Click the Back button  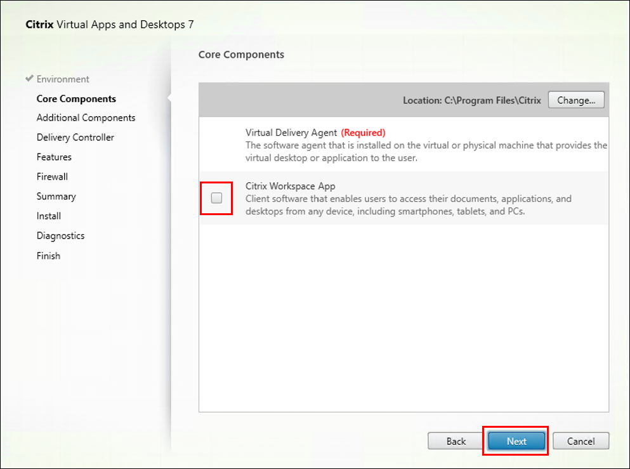coord(456,441)
